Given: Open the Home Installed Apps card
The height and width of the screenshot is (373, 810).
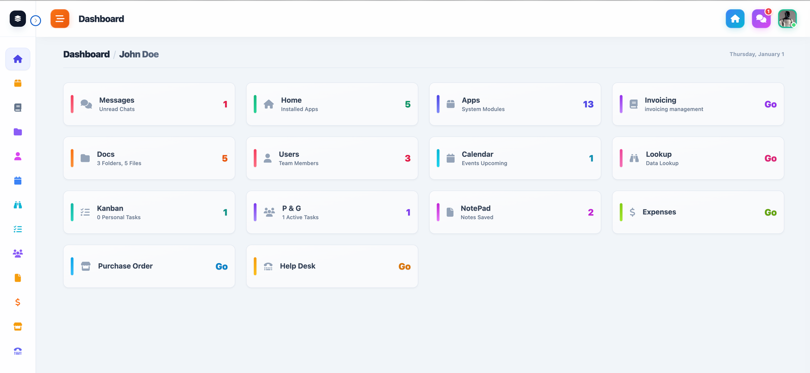Looking at the screenshot, I should click(332, 104).
